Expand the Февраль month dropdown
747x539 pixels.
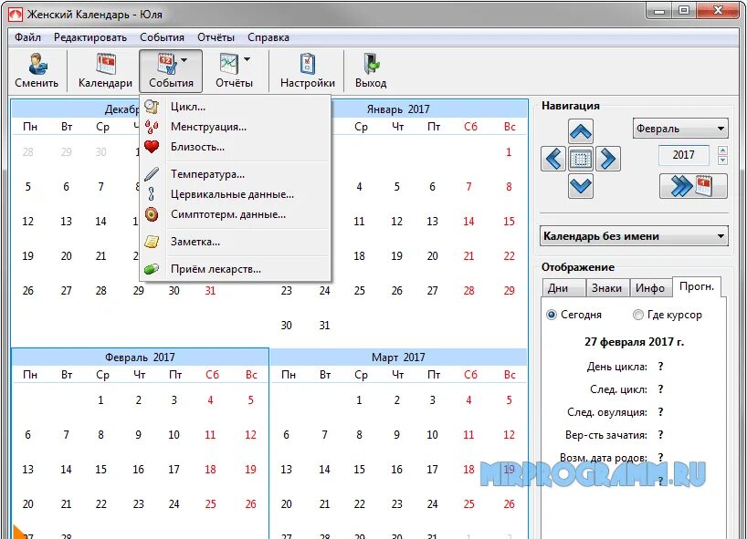tap(680, 129)
